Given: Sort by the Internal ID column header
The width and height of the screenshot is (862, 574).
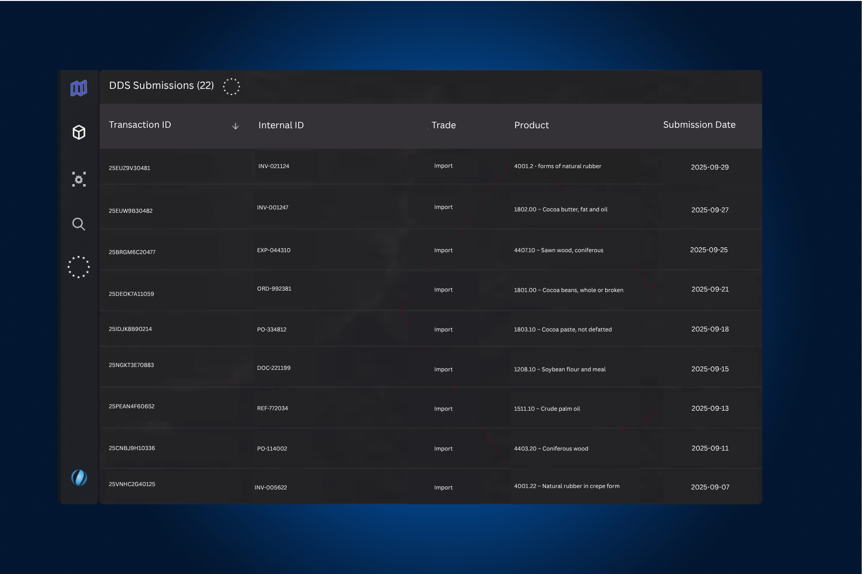Looking at the screenshot, I should pyautogui.click(x=281, y=125).
